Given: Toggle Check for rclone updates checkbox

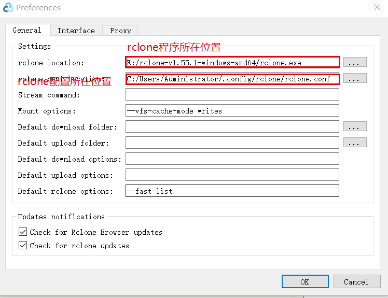Looking at the screenshot, I should pos(23,245).
